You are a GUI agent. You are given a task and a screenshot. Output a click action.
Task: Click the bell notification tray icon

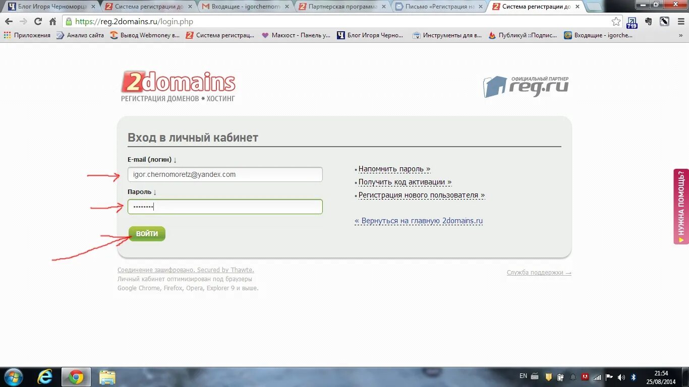[x=573, y=377]
